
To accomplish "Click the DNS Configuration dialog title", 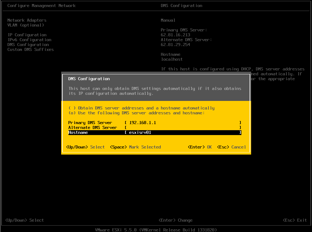I will point(89,79).
